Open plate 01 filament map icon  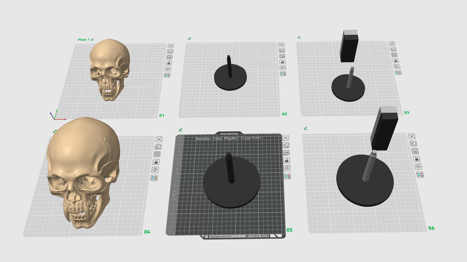click(x=167, y=75)
